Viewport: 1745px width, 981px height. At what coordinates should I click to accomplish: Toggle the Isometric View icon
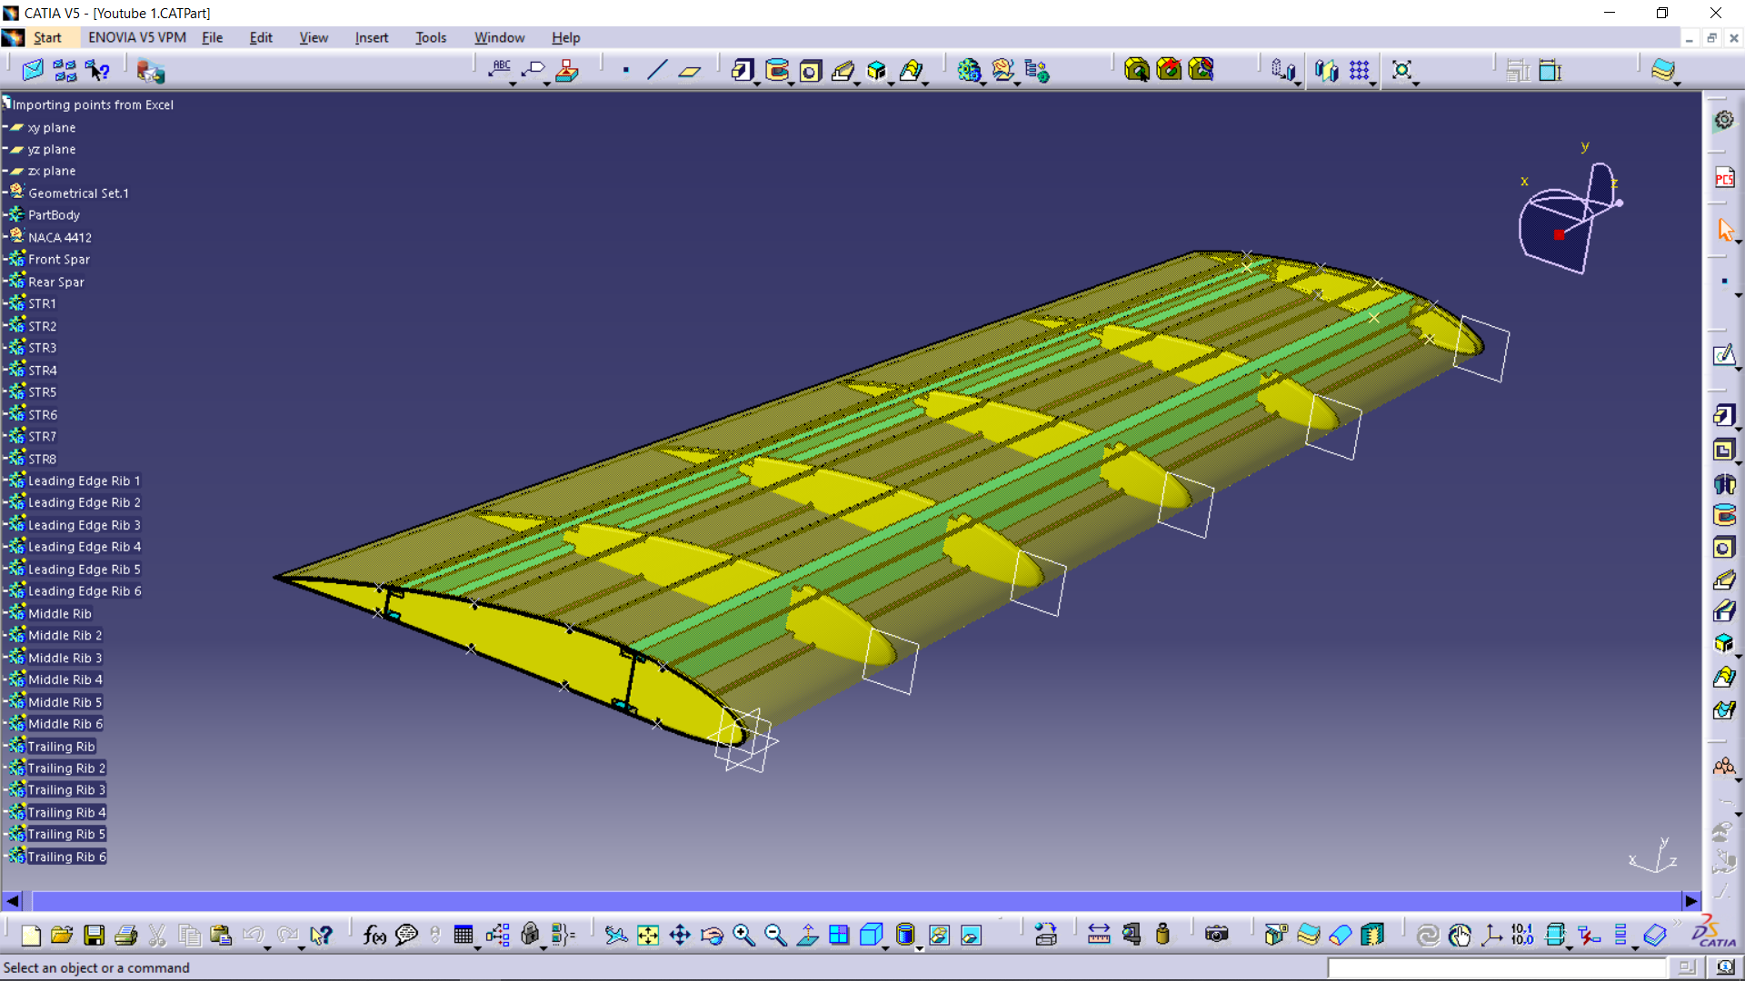point(871,935)
